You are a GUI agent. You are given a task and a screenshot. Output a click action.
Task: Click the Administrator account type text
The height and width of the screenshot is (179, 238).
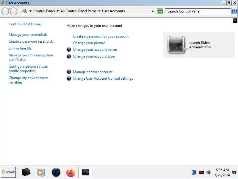point(200,47)
